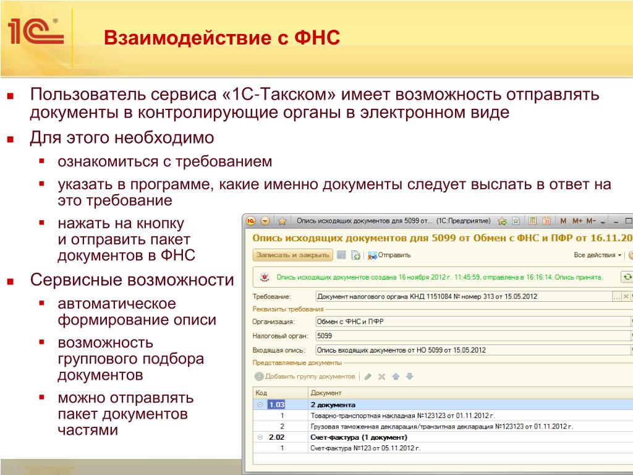Screen dimensions: 633x475
Task: Select Товарно-транспортная накладная №123123 row
Action: (443, 415)
